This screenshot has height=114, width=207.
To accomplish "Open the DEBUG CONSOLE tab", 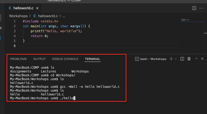I will [65, 59].
